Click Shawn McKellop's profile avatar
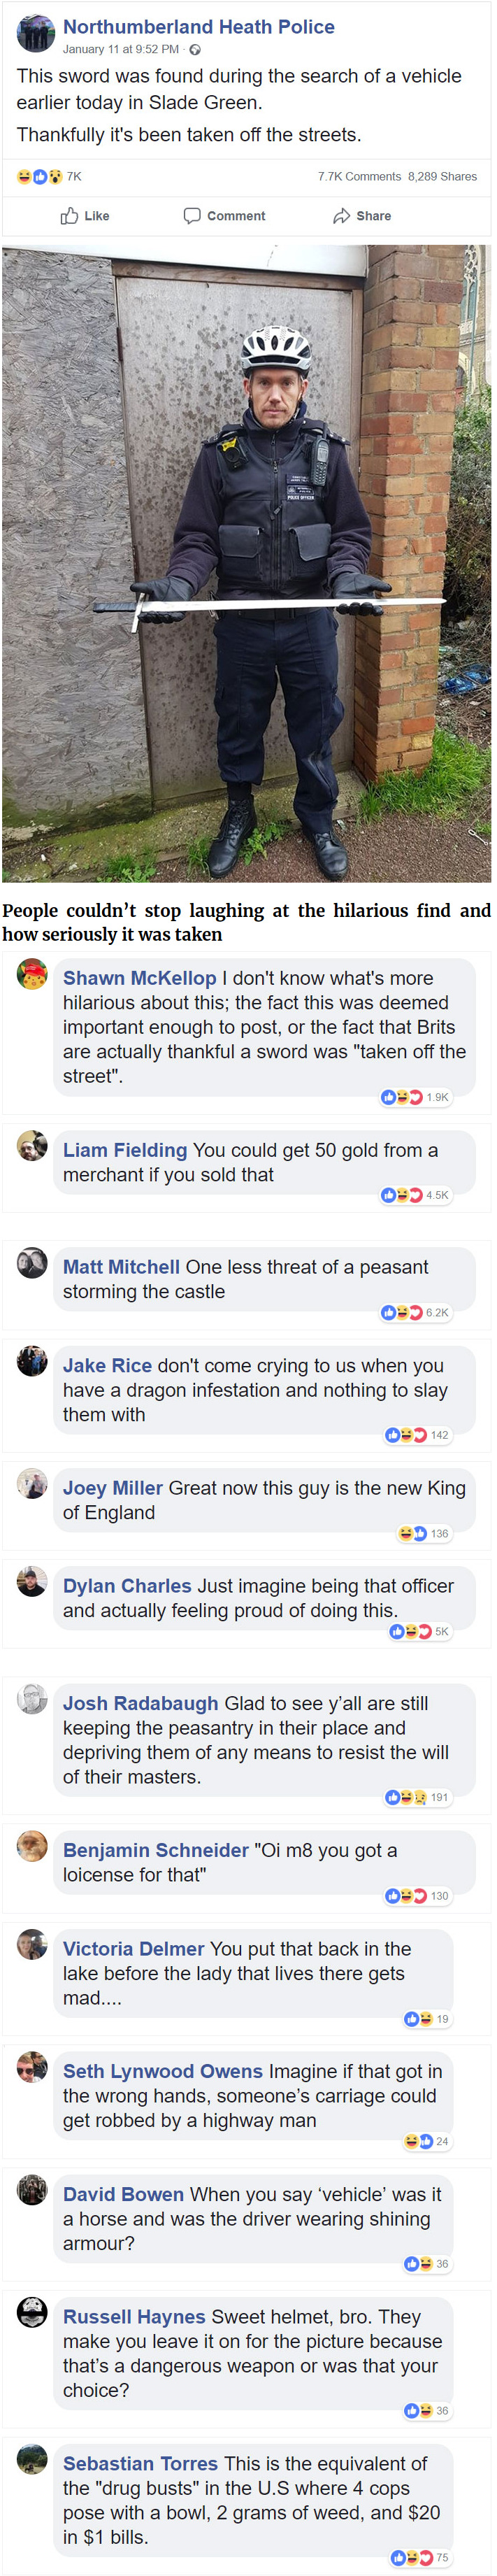The width and height of the screenshot is (497, 2576). pos(33,974)
